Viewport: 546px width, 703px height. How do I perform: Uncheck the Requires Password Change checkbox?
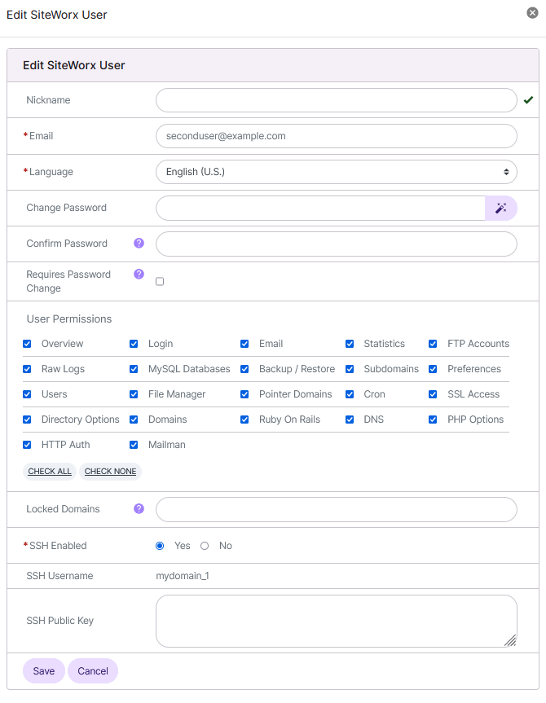click(x=160, y=280)
